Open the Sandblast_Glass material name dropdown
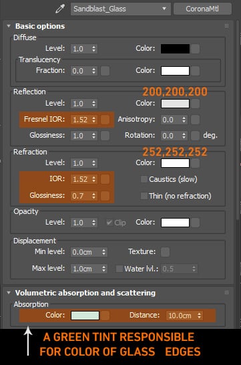The height and width of the screenshot is (365, 241). coord(121,9)
